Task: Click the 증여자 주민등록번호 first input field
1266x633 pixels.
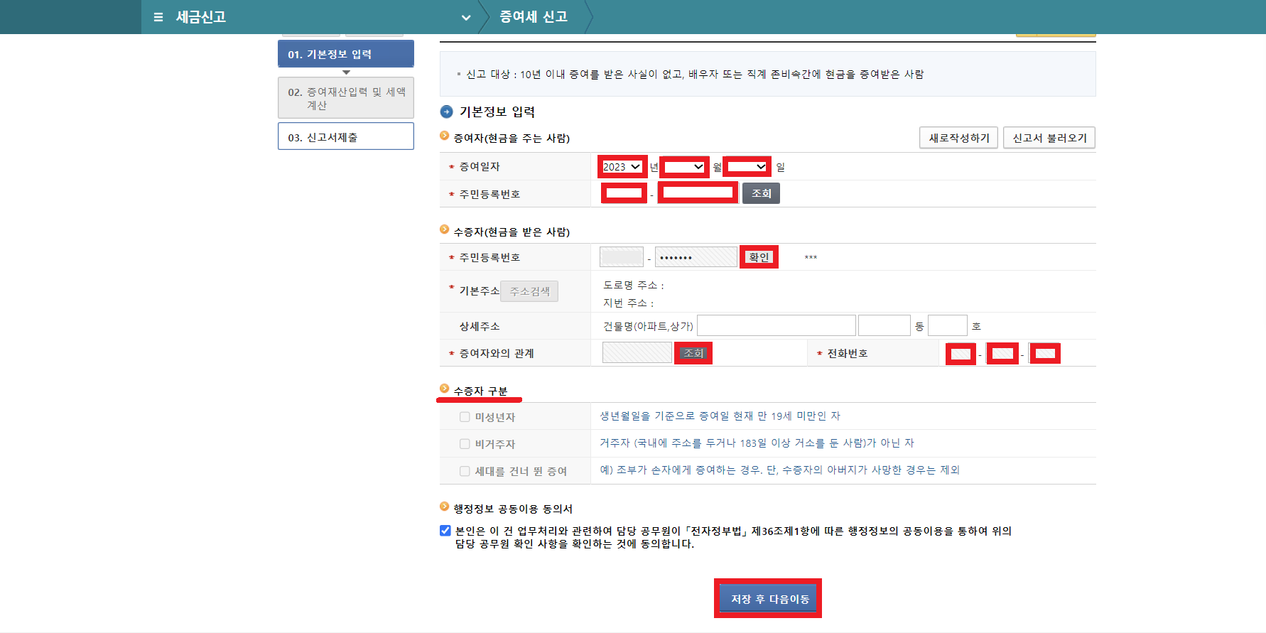Action: (624, 193)
